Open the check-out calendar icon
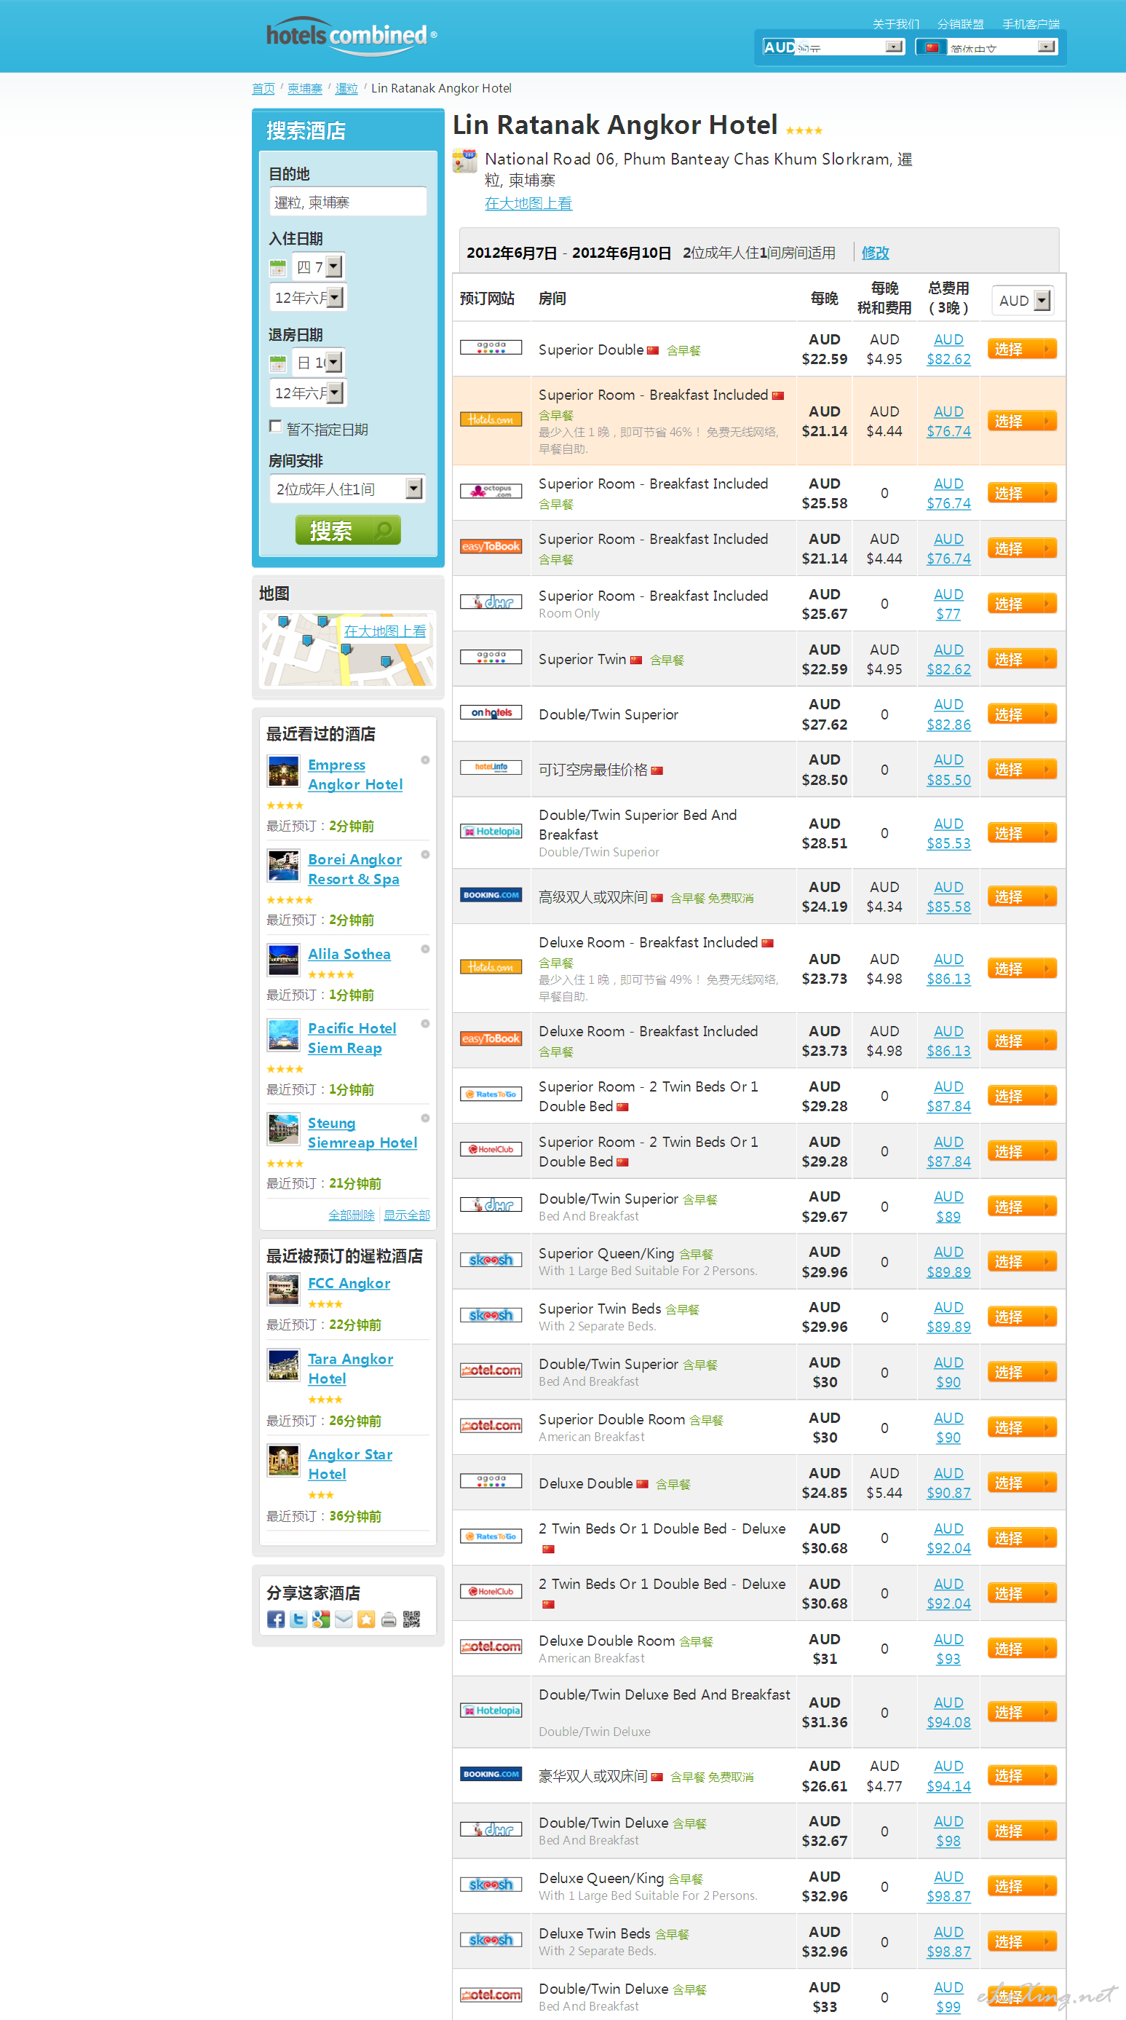Viewport: 1126px width, 2020px height. click(277, 363)
